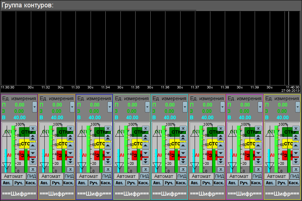The height and width of the screenshot is (201, 302).
Task: Click jump-to-minimum arrow in sixth loop panel
Action: (220, 170)
